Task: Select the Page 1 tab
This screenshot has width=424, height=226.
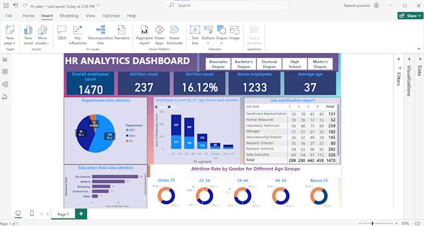Action: 63,214
